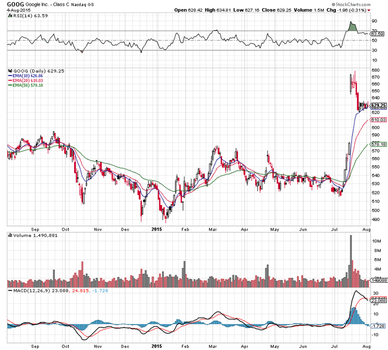Click the RSI(14) legend marker
The image size is (388, 350).
coord(10,16)
